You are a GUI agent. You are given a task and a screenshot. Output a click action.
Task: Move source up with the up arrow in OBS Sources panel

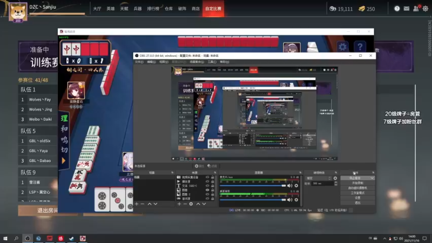[x=198, y=204]
